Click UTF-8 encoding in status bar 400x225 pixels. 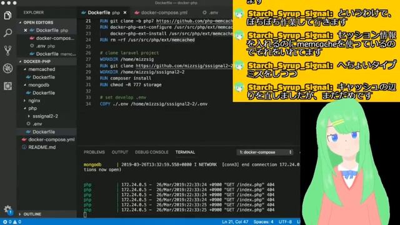[285, 222]
